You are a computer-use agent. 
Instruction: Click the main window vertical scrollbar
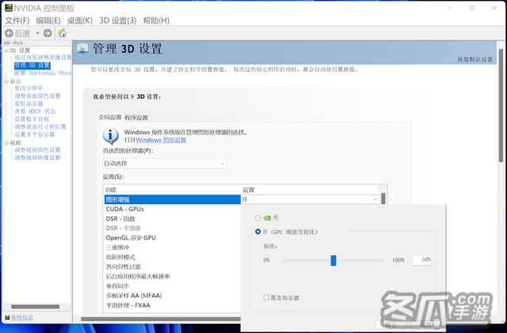tap(501, 107)
